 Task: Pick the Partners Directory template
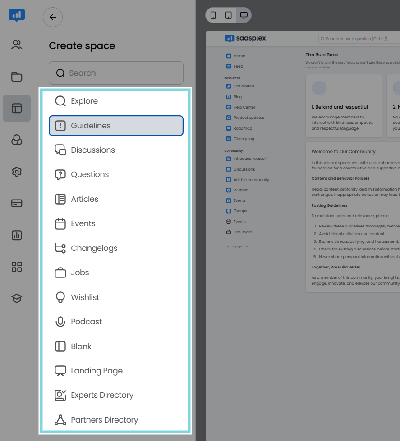116,420
